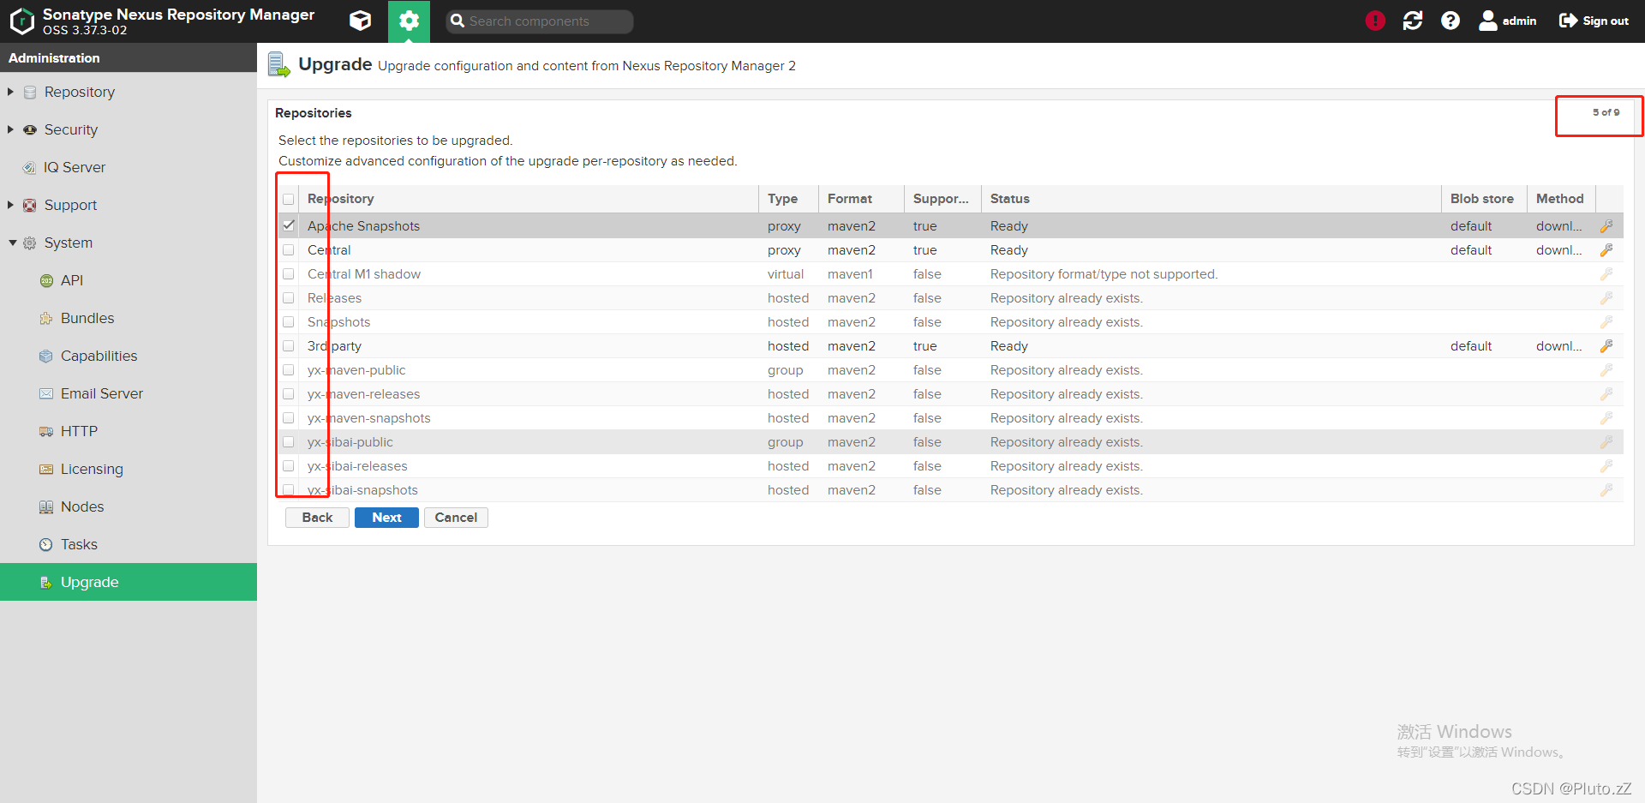Image resolution: width=1645 pixels, height=803 pixels.
Task: Click the Sonatype Nexus logo
Action: [21, 21]
